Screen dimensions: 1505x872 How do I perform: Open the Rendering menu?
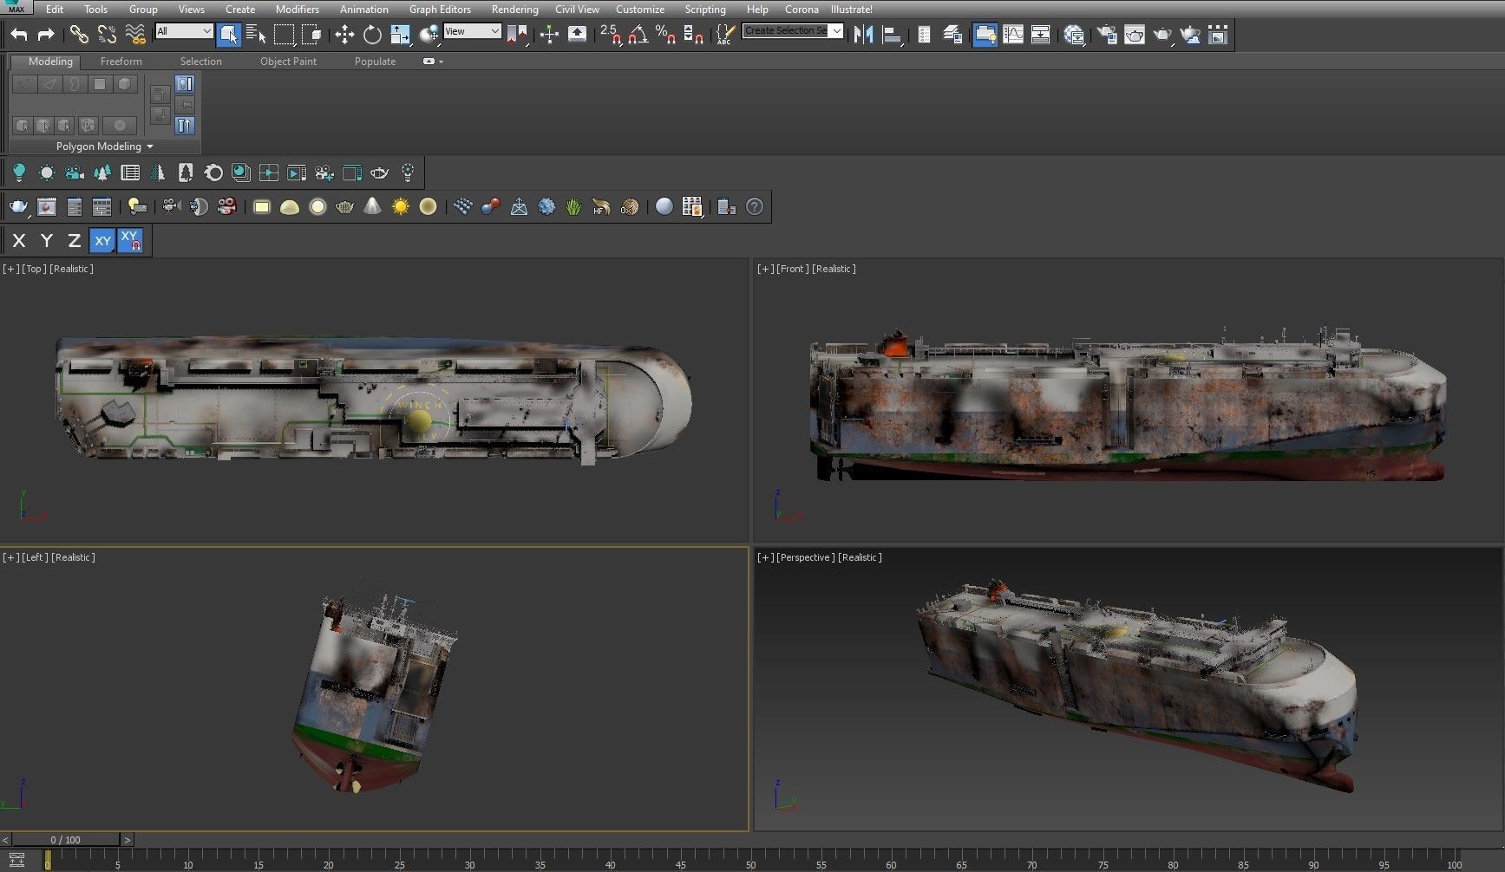(x=514, y=10)
